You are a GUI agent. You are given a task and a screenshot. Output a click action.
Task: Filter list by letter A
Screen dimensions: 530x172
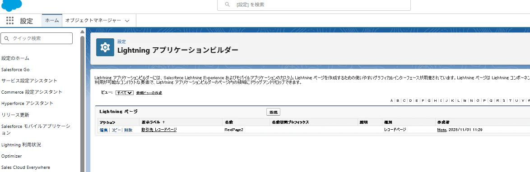[x=391, y=100]
